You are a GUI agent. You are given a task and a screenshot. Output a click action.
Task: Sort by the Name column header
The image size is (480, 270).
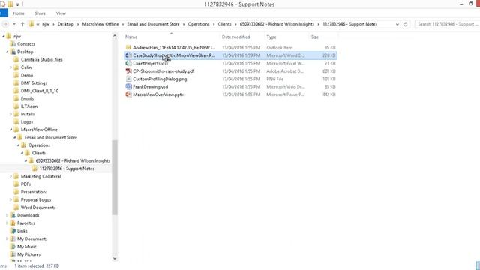click(131, 37)
